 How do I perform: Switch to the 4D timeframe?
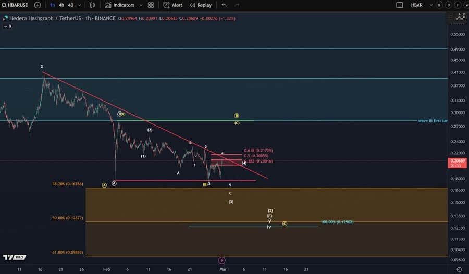point(71,5)
